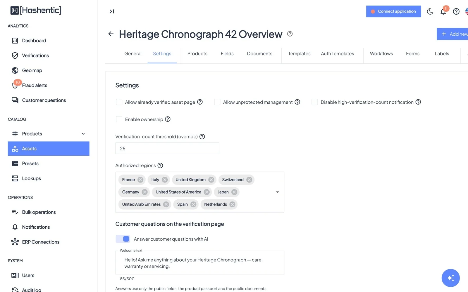This screenshot has width=468, height=292.
Task: Enable Allow unprotected management checkbox
Action: (x=217, y=102)
